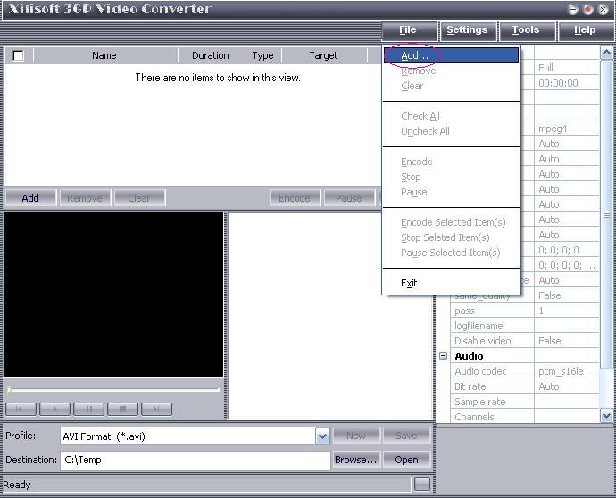Choose Add... from the File menu
Screen dimensions: 616x498
[414, 55]
